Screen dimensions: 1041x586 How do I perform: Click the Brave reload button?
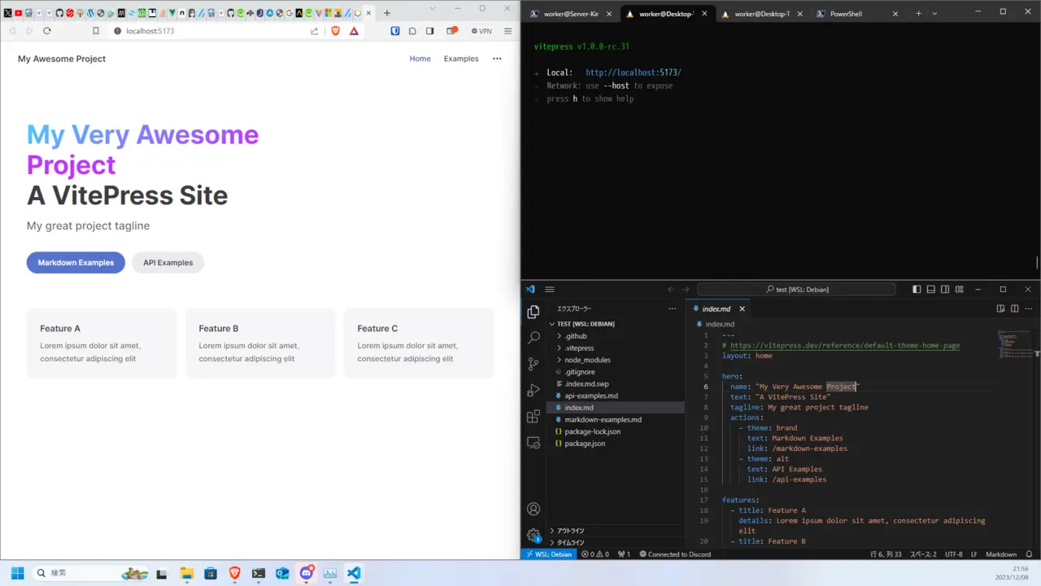[47, 31]
